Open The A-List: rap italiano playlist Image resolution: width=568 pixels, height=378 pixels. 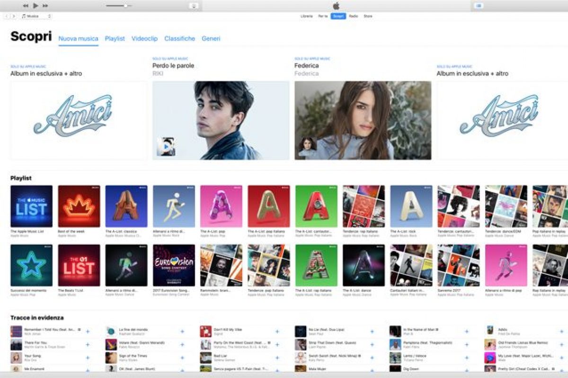316,265
